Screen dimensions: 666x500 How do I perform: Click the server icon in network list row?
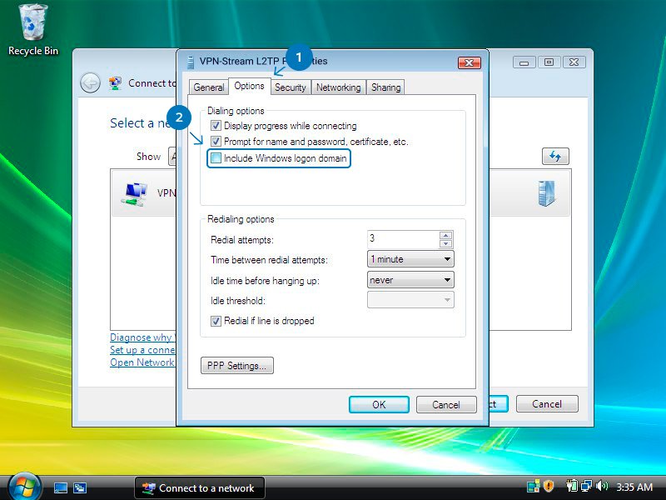(547, 193)
